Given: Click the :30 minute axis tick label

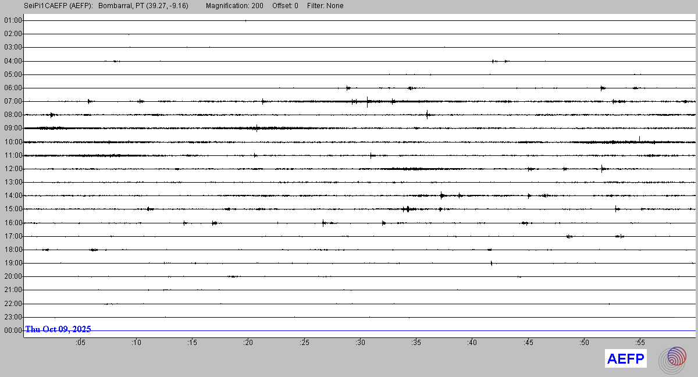Looking at the screenshot, I should tap(360, 343).
